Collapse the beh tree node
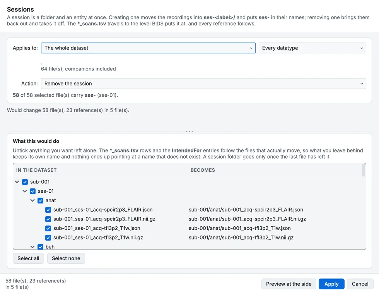The height and width of the screenshot is (294, 379). click(x=32, y=247)
